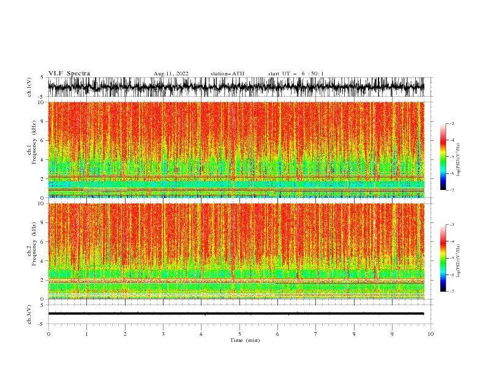Click the ch.2 spectrogram color scale bar

click(443, 258)
